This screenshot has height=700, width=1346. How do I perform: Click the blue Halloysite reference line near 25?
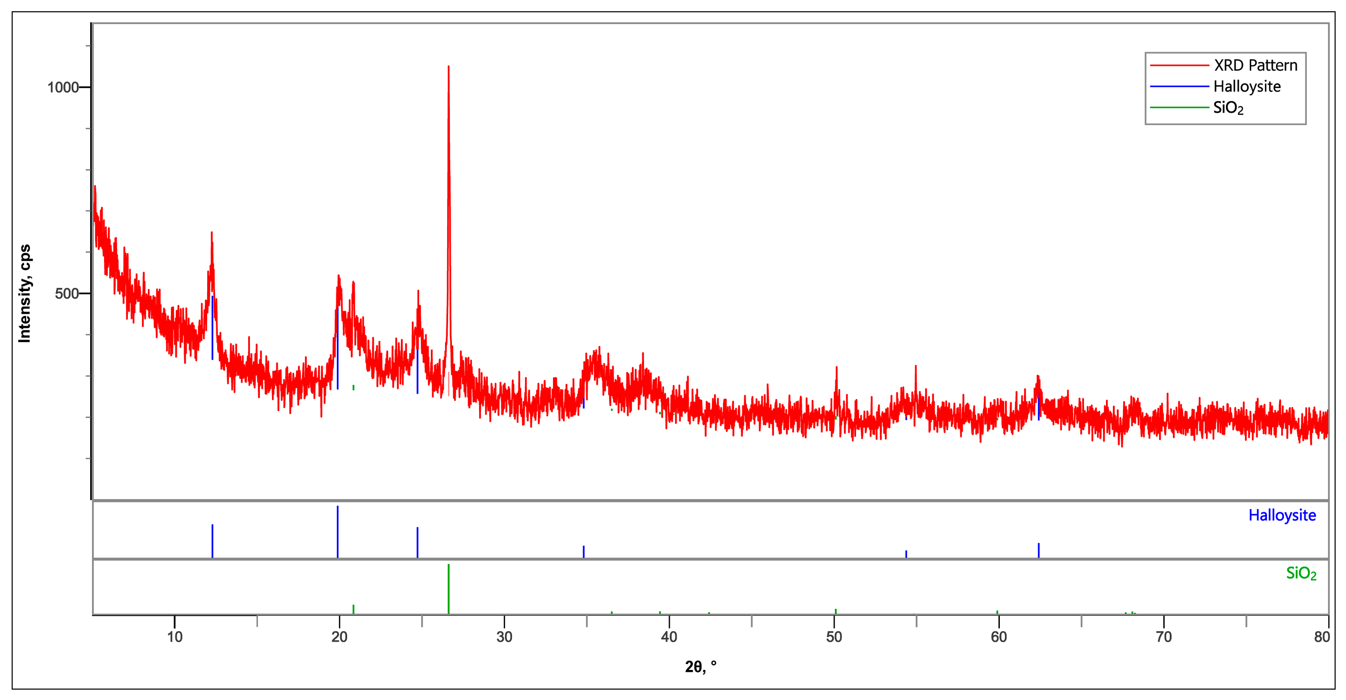417,543
